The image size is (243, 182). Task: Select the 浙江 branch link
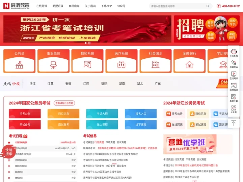[x=32, y=84]
